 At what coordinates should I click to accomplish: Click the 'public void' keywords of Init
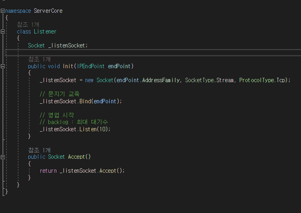tap(44, 66)
